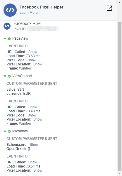Show Schema.org parameters under Microdata
This screenshot has width=122, height=176.
pyautogui.click(x=34, y=145)
